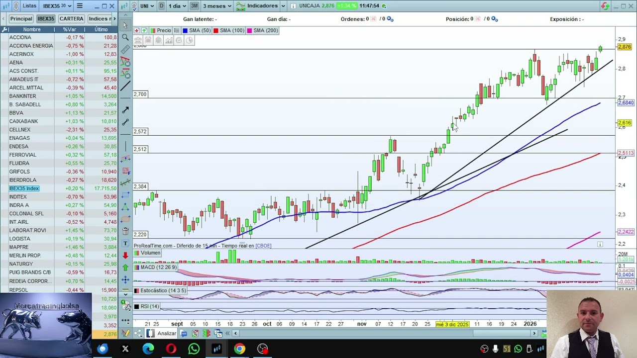The width and height of the screenshot is (637, 358).
Task: Click the chart horizontal scrollbar left arrow
Action: pyautogui.click(x=235, y=333)
